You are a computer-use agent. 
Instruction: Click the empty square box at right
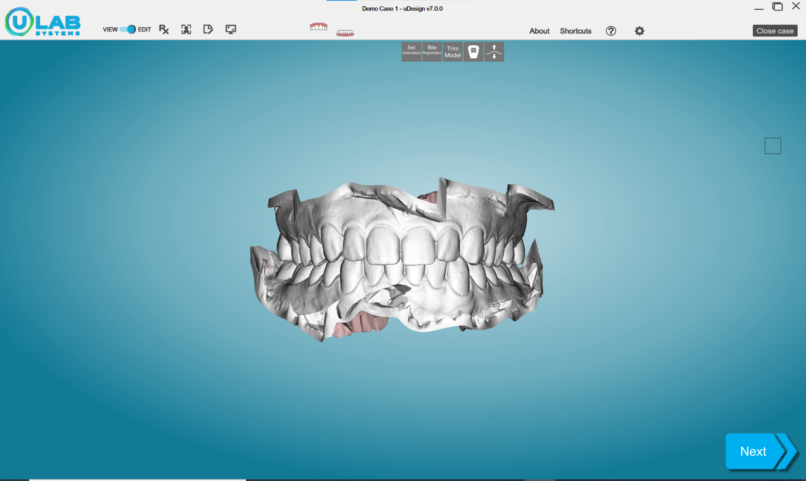(773, 146)
